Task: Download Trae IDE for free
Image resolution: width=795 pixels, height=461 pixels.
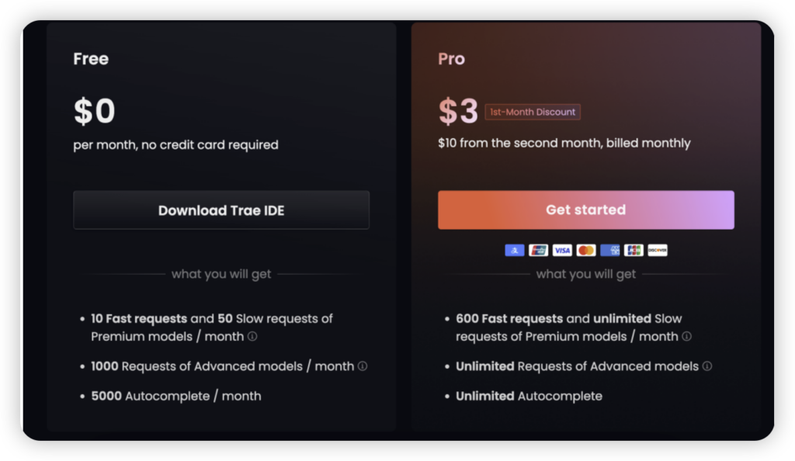Action: pyautogui.click(x=221, y=210)
